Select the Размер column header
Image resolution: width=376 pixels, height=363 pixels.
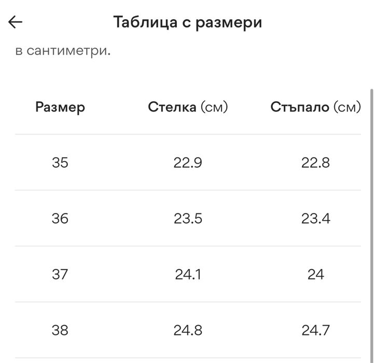pos(60,107)
